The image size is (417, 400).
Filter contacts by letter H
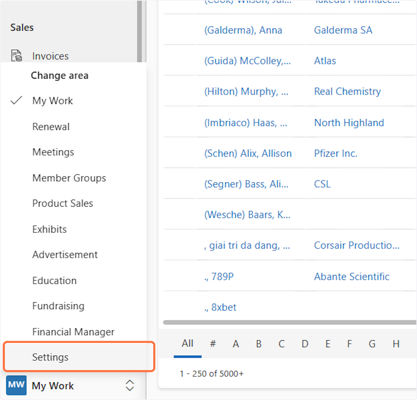(396, 344)
